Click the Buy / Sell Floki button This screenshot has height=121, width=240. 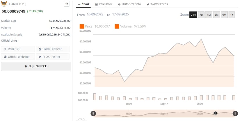pyautogui.click(x=36, y=66)
